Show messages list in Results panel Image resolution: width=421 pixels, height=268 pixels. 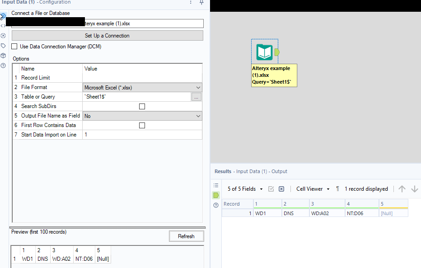[x=216, y=185]
